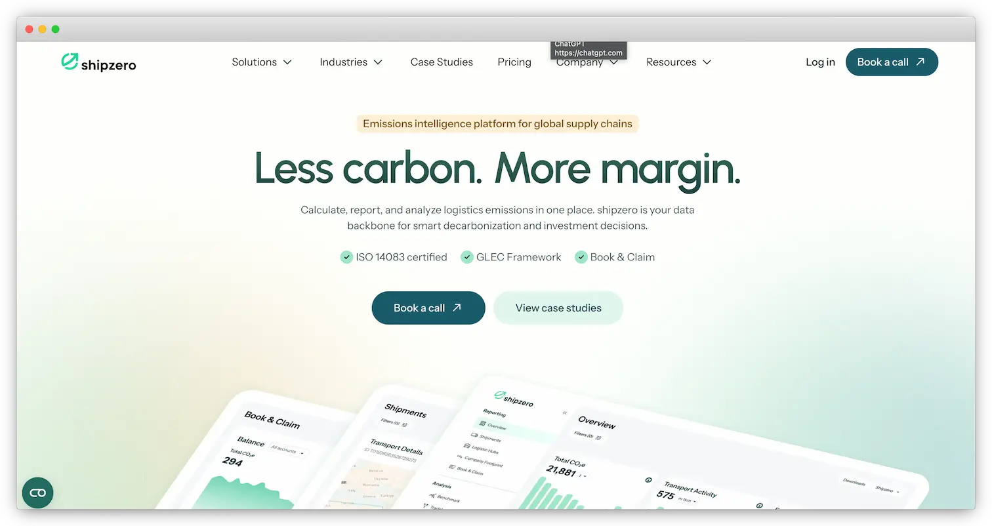
Task: Go to the Case Studies page
Action: coord(442,62)
